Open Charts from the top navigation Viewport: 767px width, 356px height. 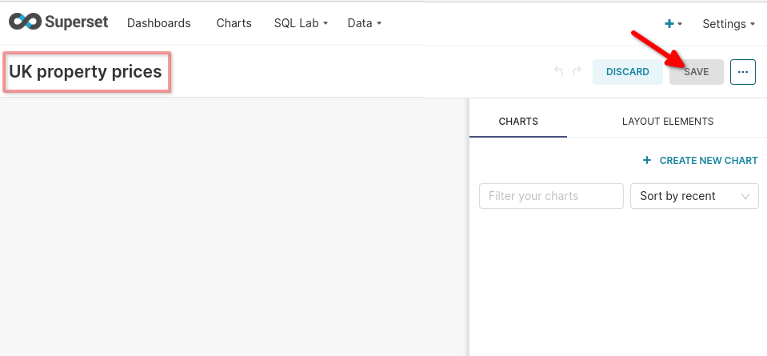(x=234, y=23)
